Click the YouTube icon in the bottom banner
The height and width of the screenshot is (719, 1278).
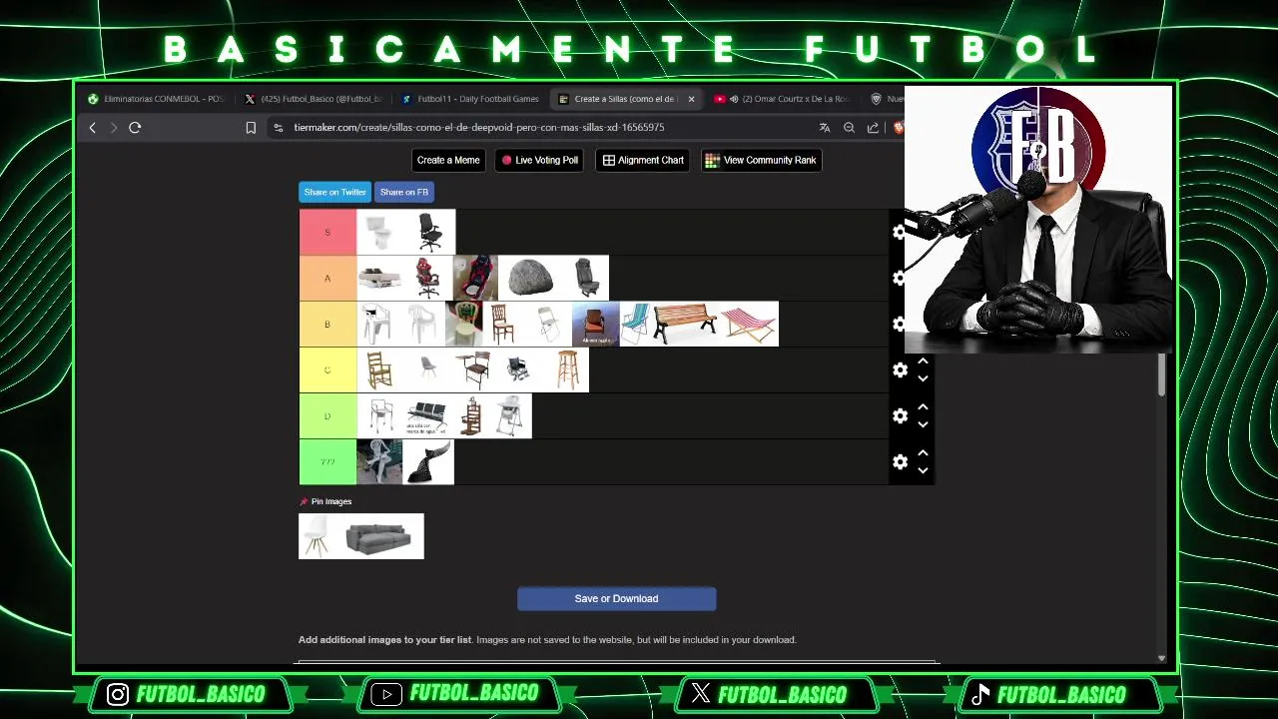point(386,694)
